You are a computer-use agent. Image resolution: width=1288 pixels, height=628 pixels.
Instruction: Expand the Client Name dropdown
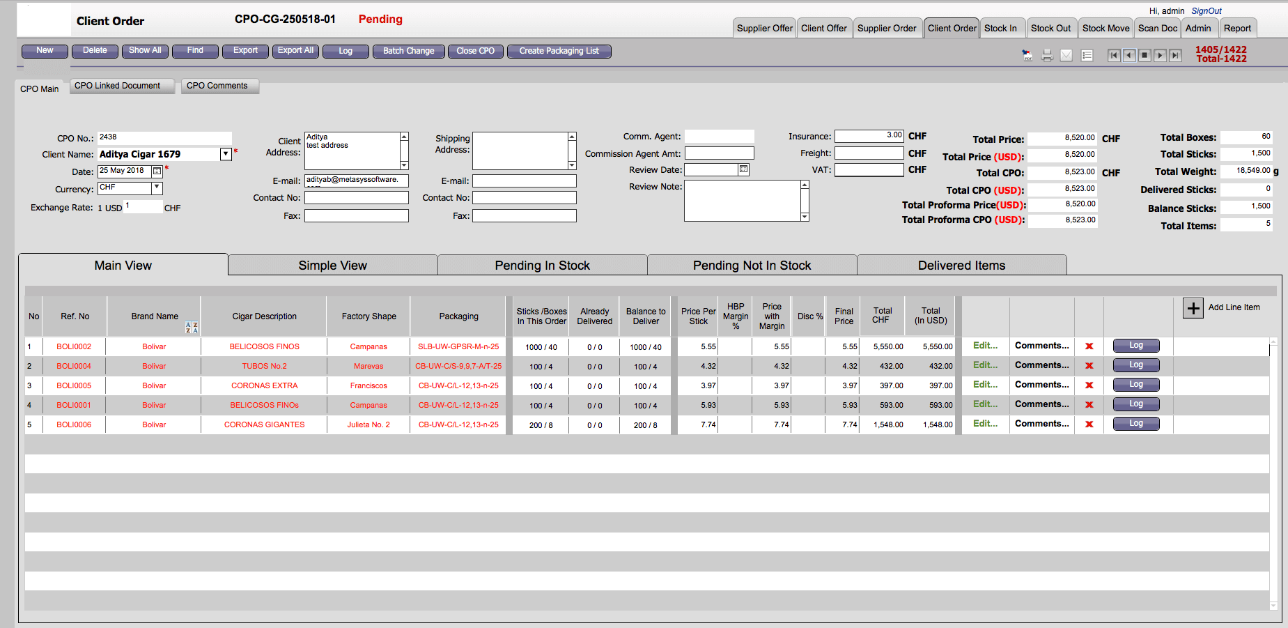tap(226, 155)
